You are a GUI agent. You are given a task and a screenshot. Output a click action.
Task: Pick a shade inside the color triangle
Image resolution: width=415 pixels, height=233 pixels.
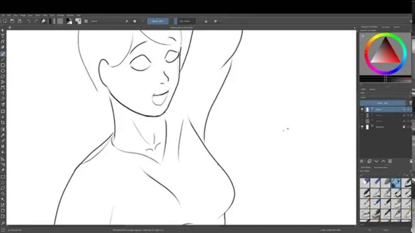point(385,53)
